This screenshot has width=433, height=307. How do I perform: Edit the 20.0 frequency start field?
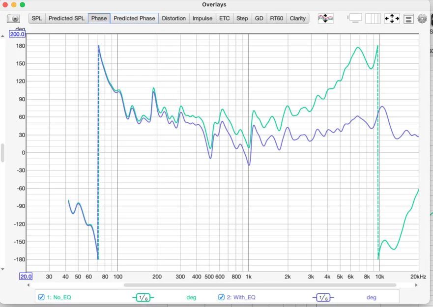pyautogui.click(x=26, y=277)
